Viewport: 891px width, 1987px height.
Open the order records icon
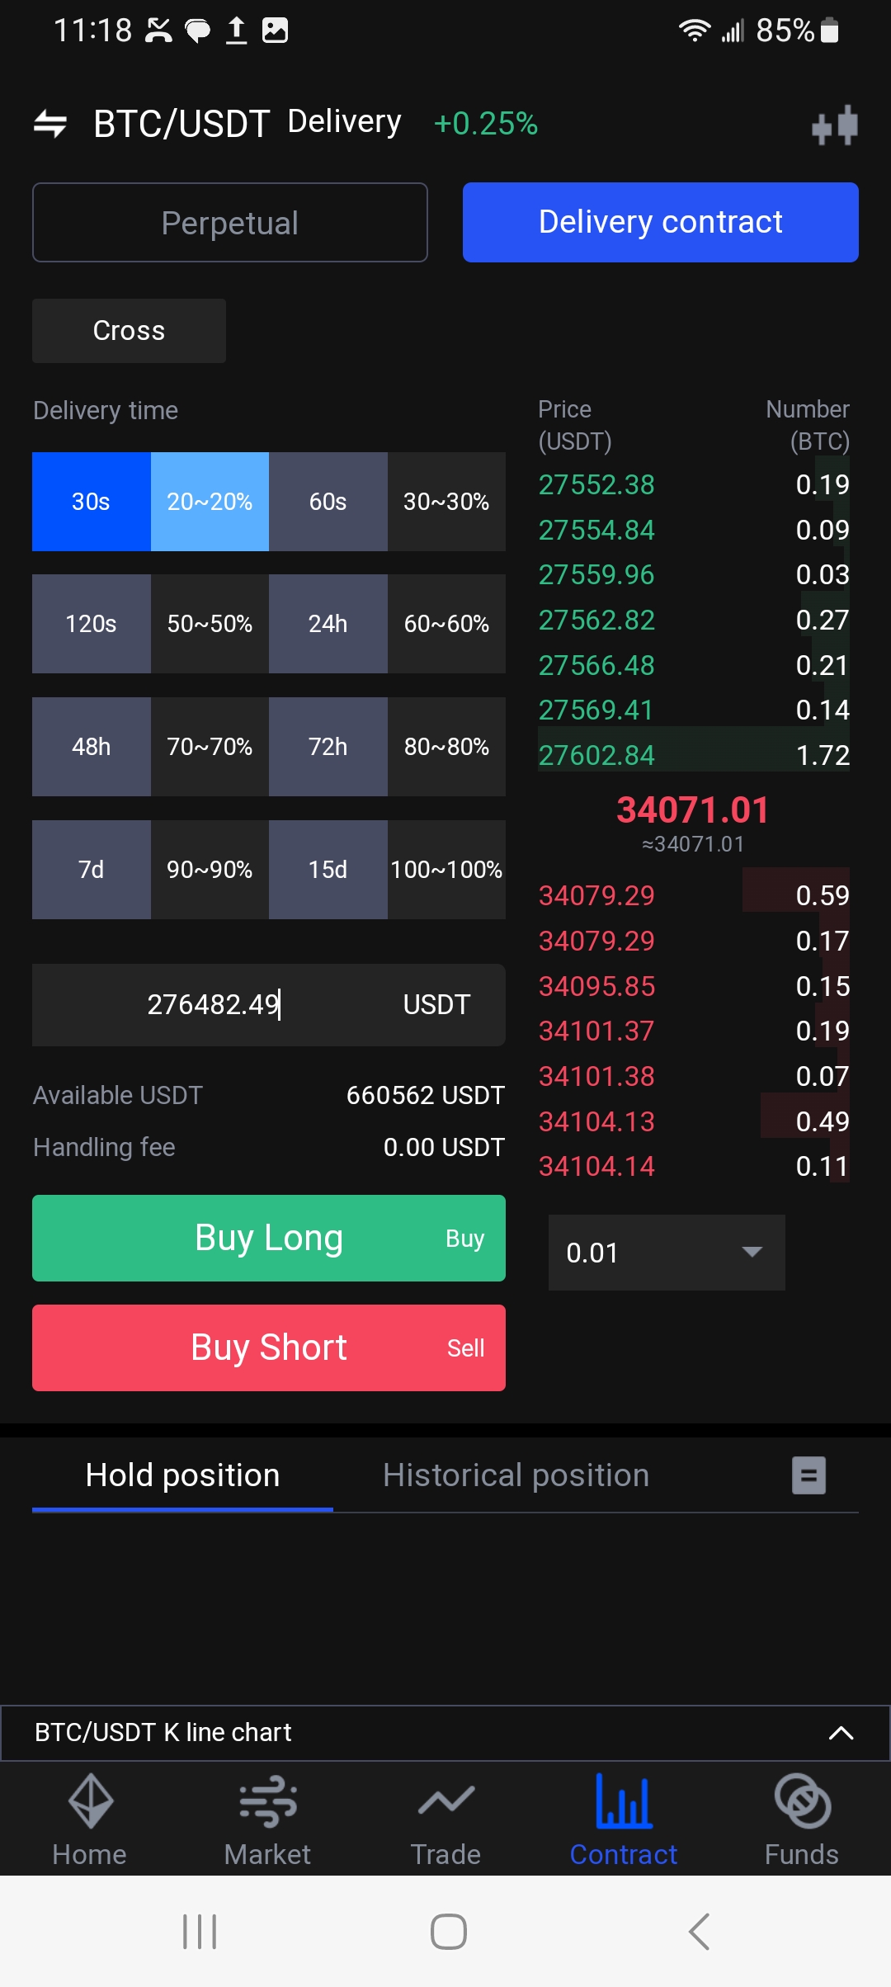808,1475
